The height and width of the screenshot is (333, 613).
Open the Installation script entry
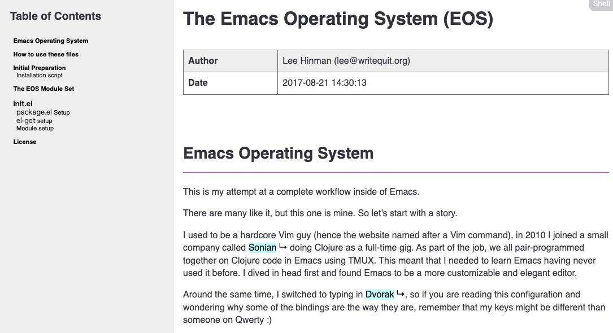[40, 75]
